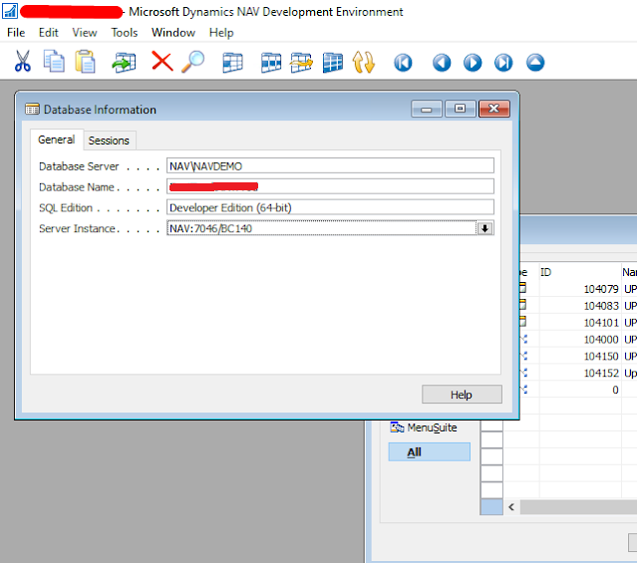The width and height of the screenshot is (637, 563).
Task: Click the Database Server field
Action: coord(330,165)
